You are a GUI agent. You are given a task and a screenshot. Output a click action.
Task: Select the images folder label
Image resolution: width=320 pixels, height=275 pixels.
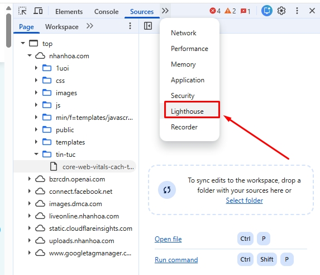(66, 93)
